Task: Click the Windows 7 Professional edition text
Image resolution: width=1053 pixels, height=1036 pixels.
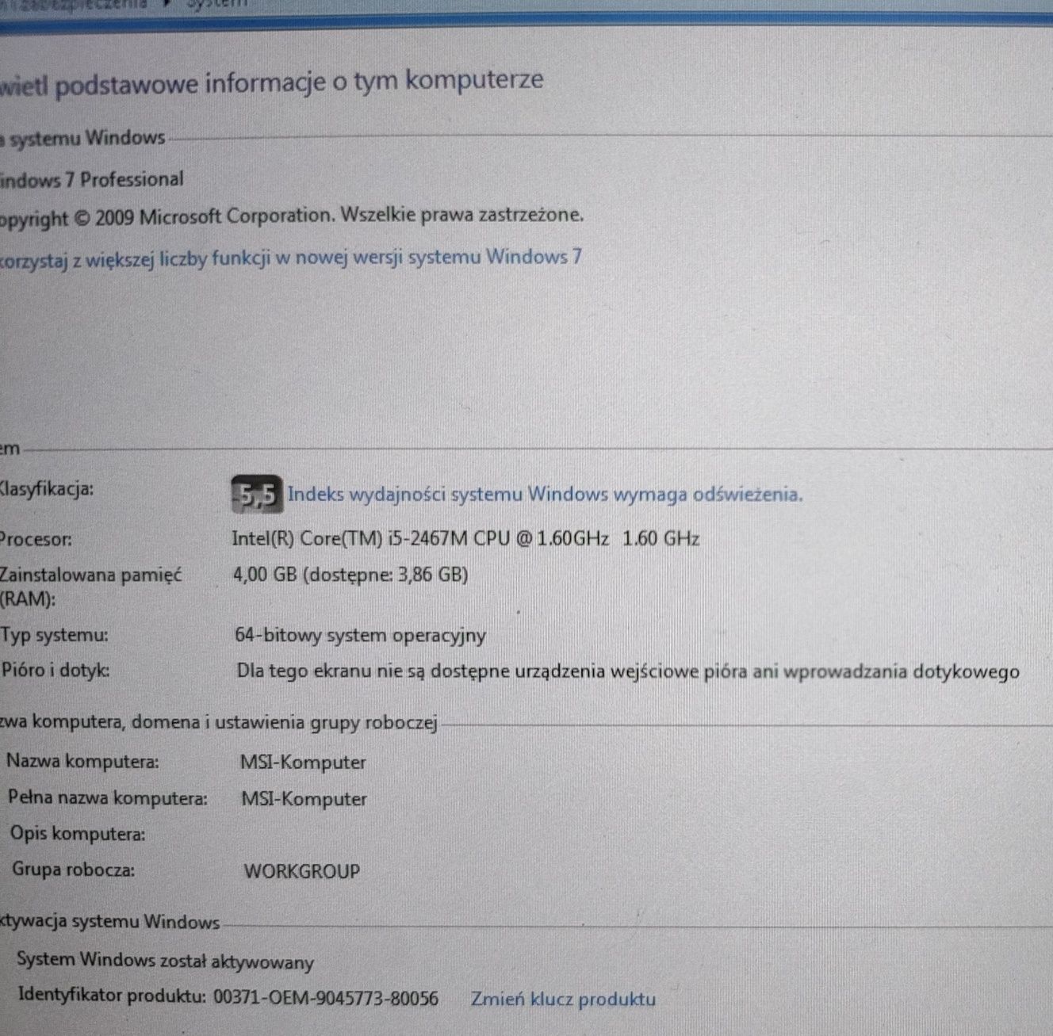Action: pyautogui.click(x=92, y=180)
